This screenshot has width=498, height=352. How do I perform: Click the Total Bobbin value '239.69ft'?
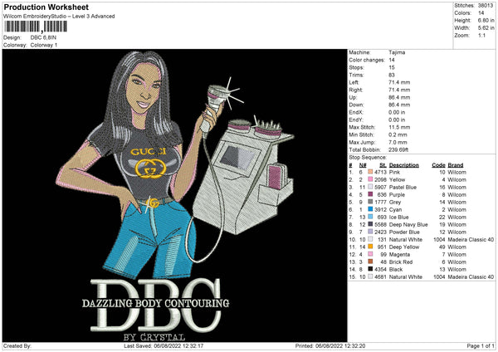point(398,149)
